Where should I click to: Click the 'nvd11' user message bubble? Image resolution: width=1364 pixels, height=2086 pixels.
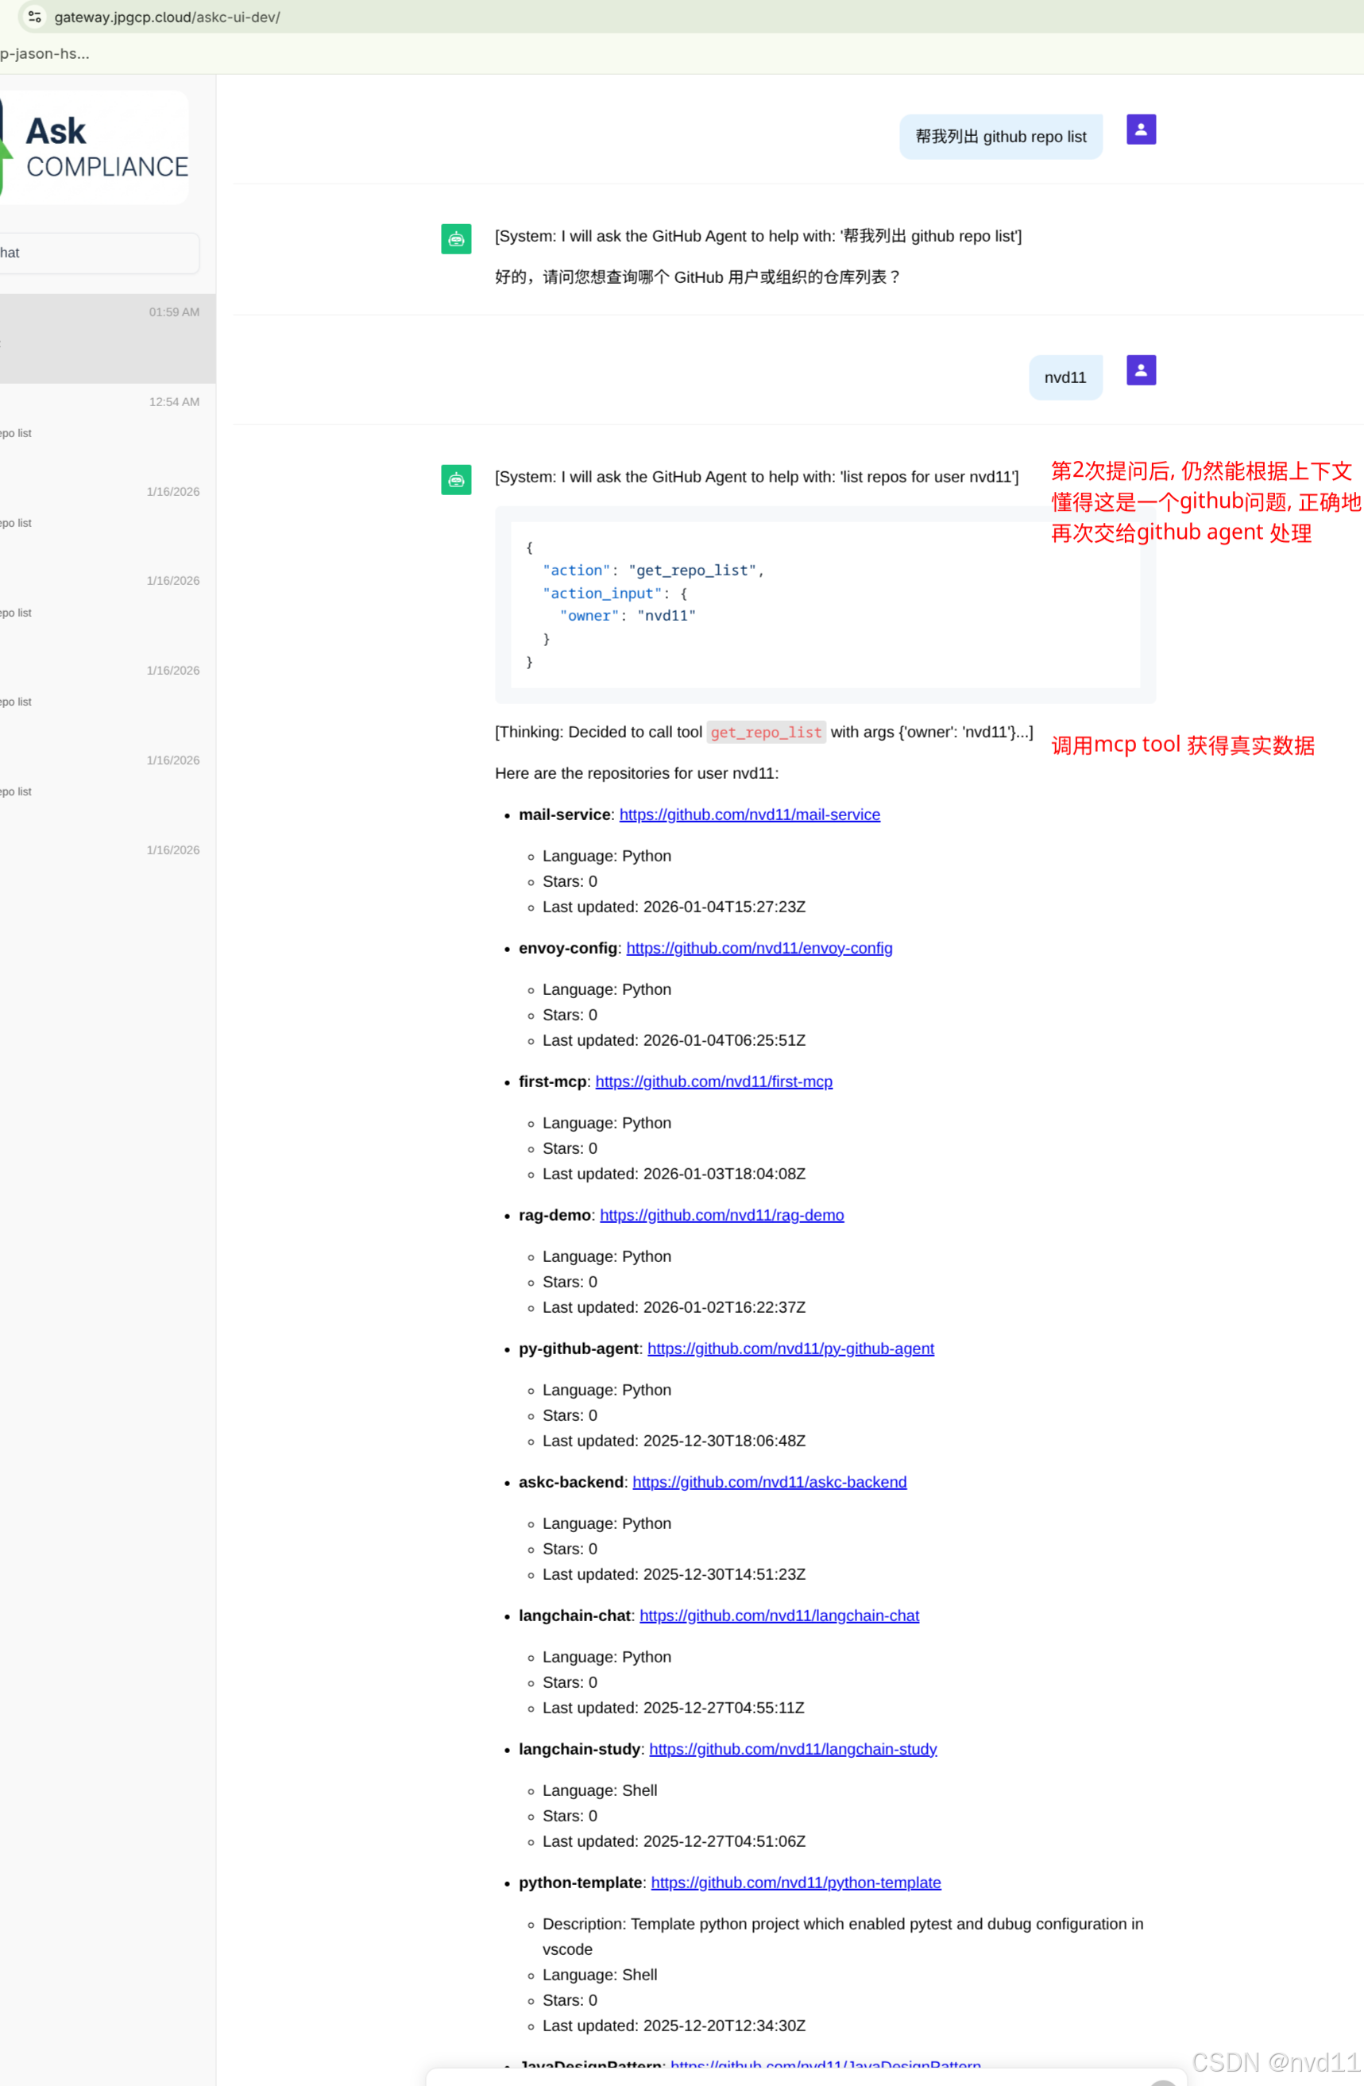1065,377
